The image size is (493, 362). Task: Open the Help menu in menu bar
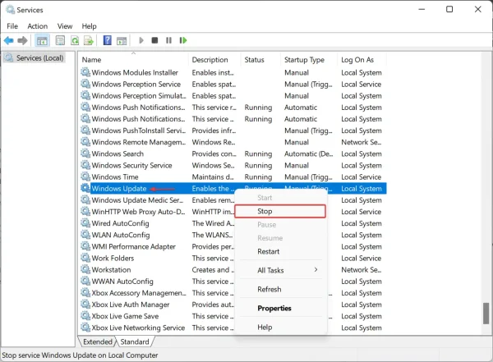[89, 26]
